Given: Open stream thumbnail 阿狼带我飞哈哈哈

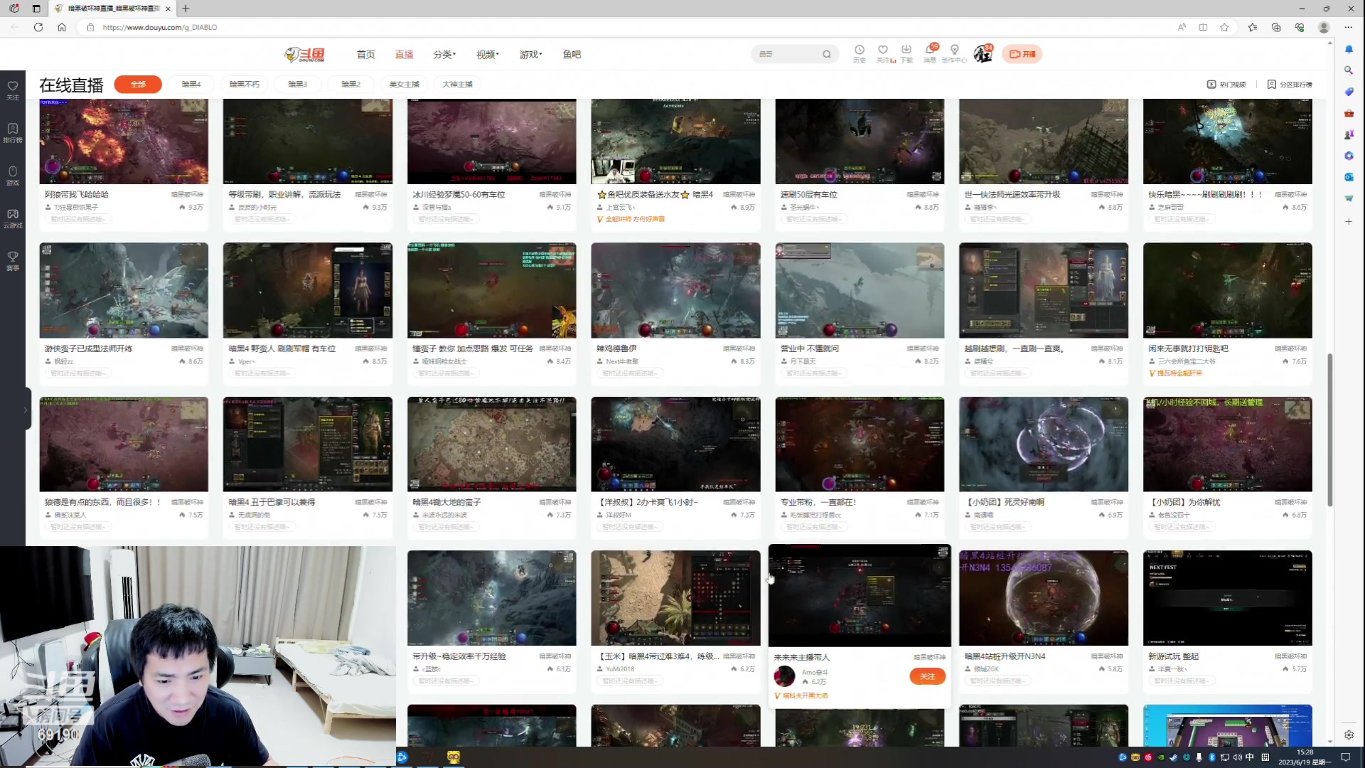Looking at the screenshot, I should (x=124, y=142).
